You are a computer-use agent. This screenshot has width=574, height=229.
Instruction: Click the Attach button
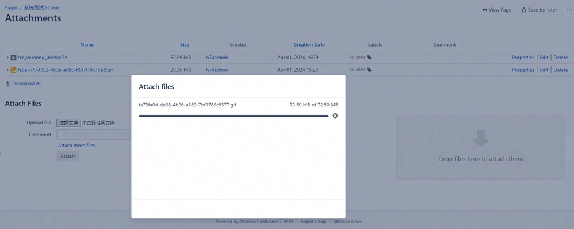67,156
